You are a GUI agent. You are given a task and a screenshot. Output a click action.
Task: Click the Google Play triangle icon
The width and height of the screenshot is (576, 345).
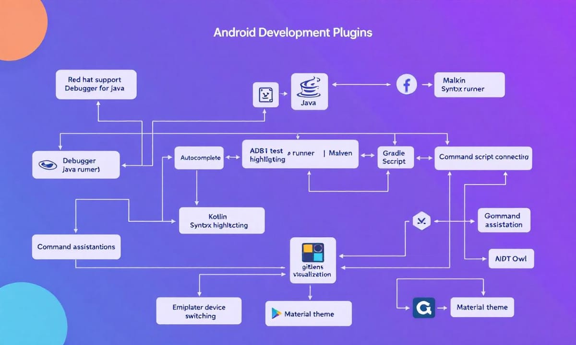276,314
